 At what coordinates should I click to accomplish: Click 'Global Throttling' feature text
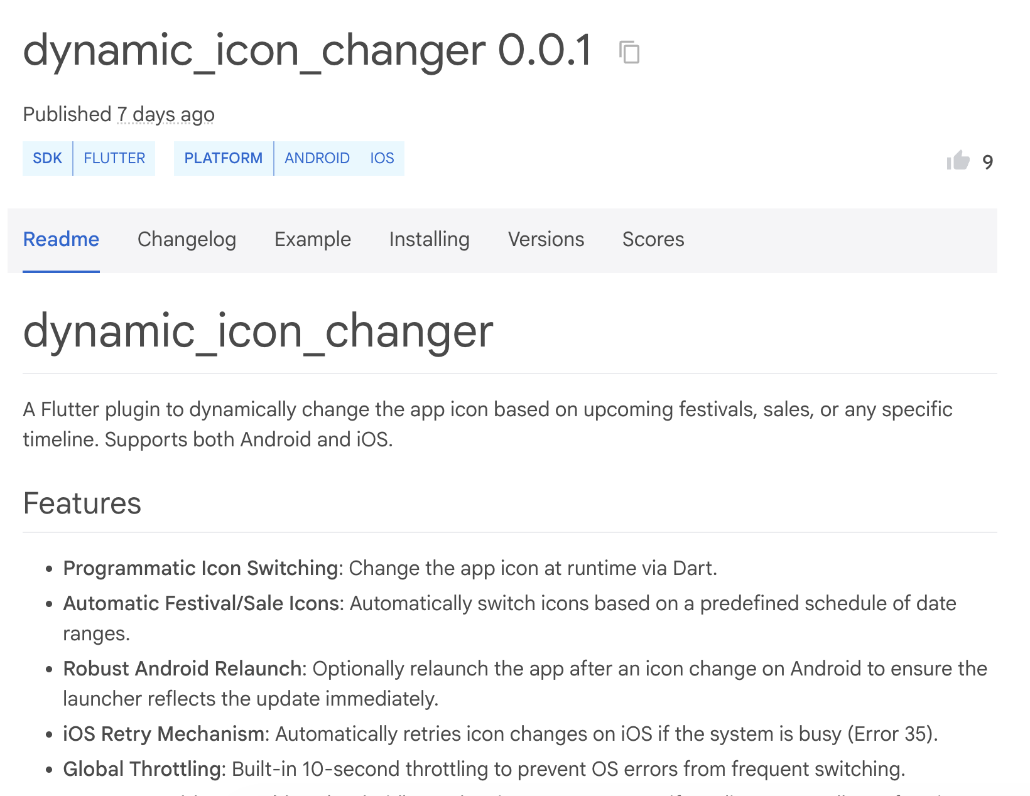(142, 769)
